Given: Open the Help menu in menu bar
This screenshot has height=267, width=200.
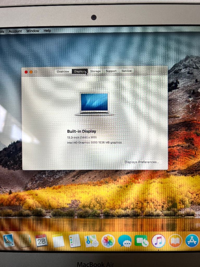Looking at the screenshot, I should 47,31.
